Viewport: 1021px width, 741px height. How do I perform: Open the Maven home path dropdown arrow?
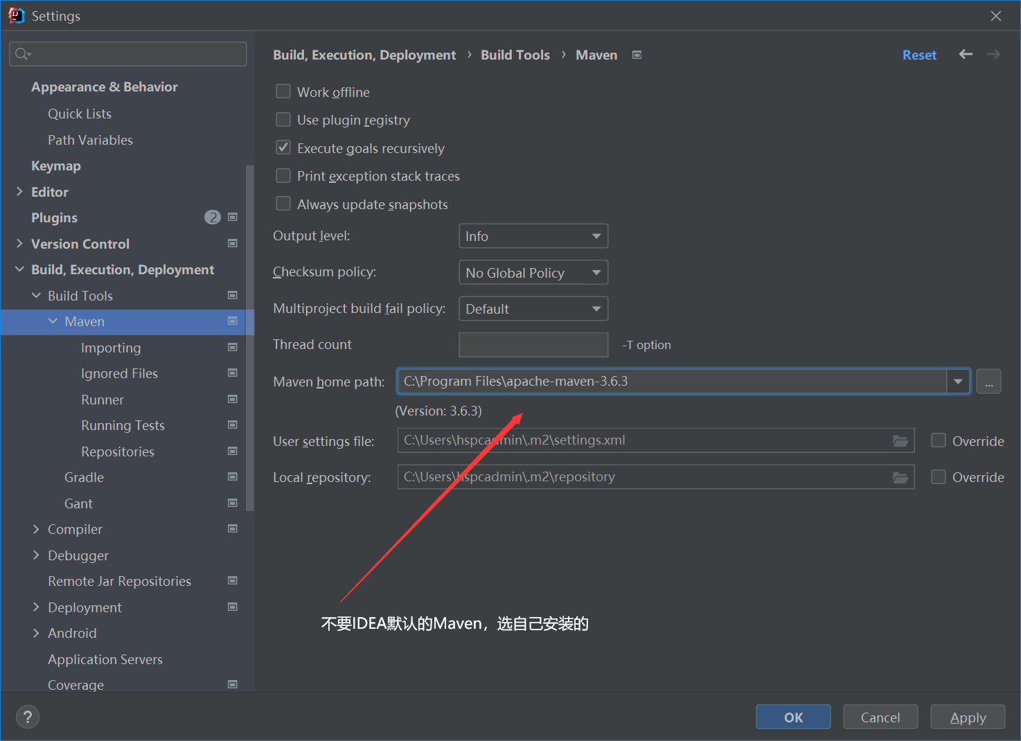click(958, 382)
